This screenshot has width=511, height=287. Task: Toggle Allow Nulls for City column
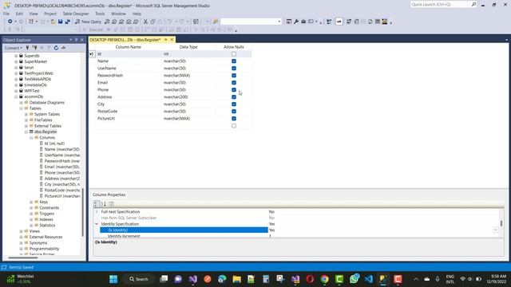pyautogui.click(x=234, y=104)
